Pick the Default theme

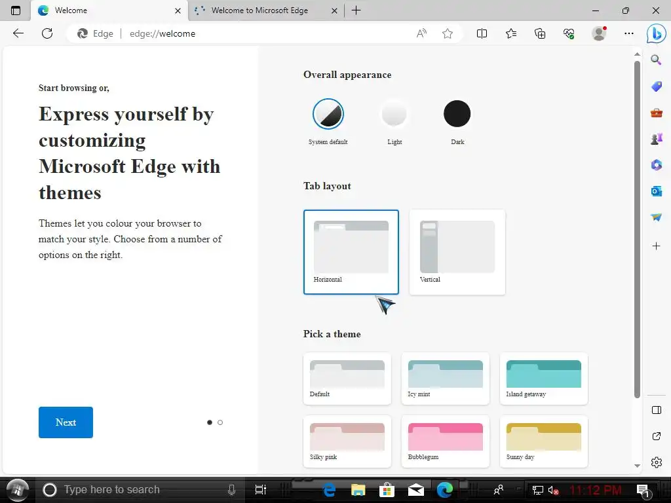click(x=347, y=379)
